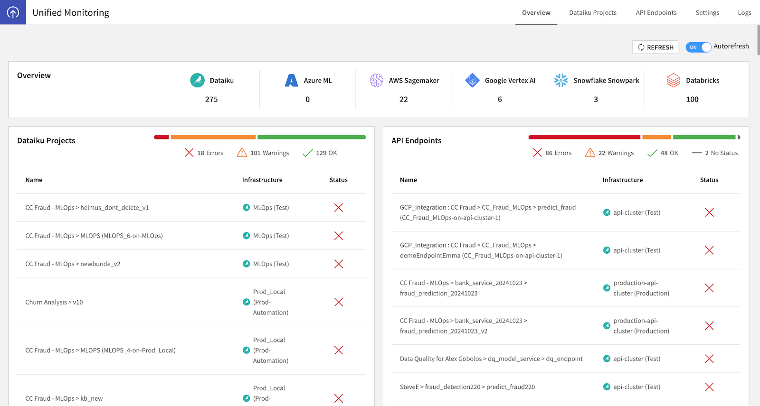Viewport: 760px width, 406px height.
Task: Click production-api-cluster (Production) for fraud_prediction_20241023
Action: point(641,288)
